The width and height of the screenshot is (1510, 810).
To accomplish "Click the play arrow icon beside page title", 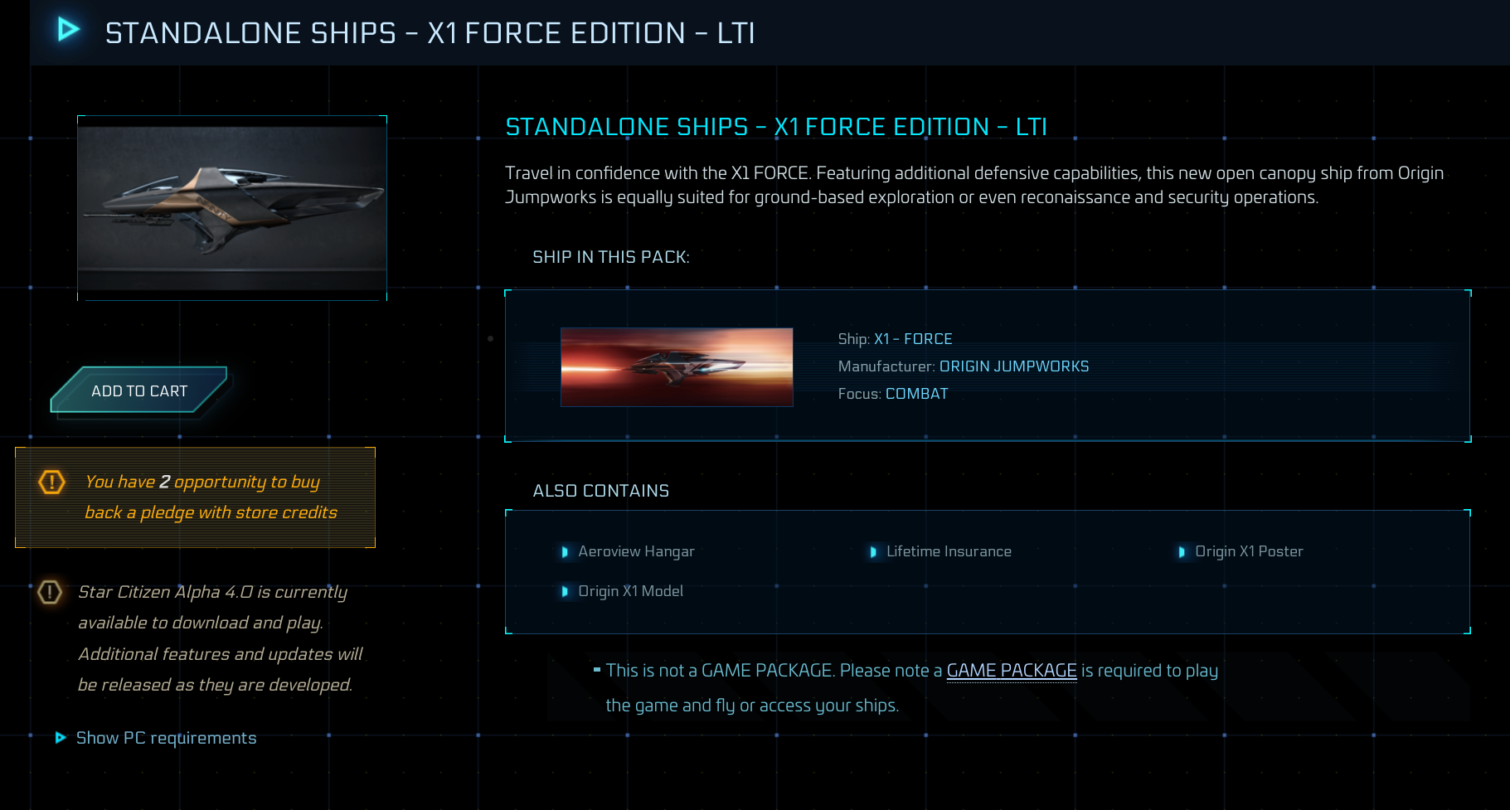I will [68, 31].
